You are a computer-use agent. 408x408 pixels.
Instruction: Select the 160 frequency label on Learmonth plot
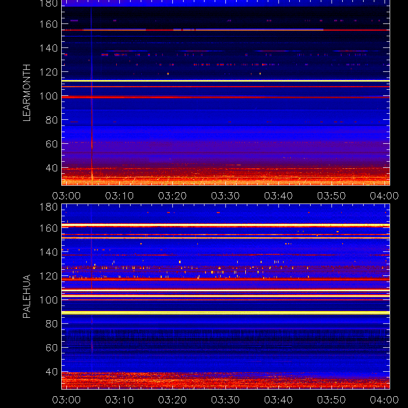point(48,24)
